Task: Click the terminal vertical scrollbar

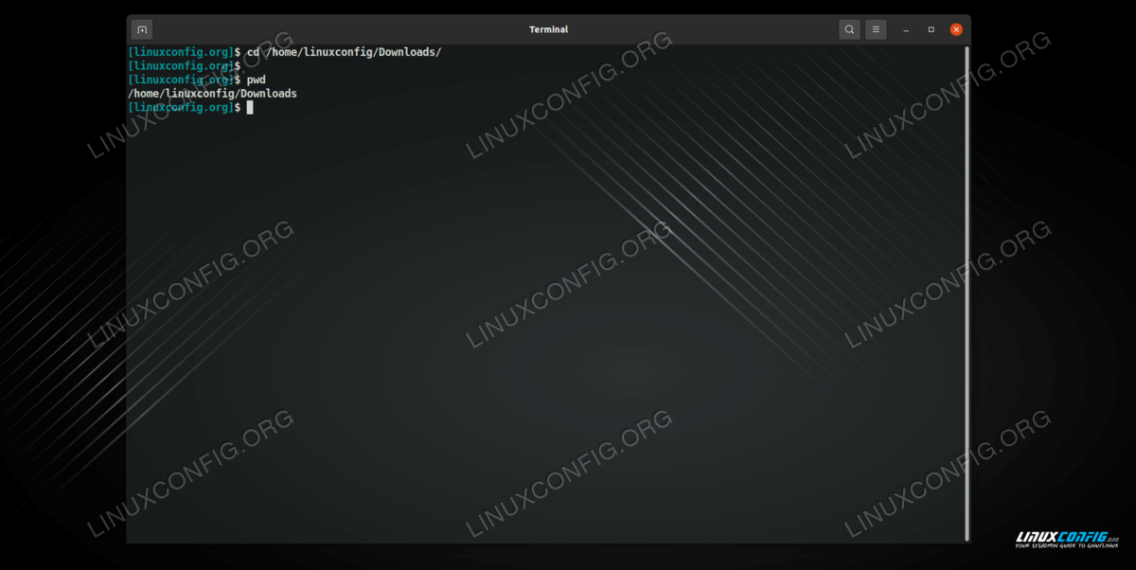Action: pos(966,284)
